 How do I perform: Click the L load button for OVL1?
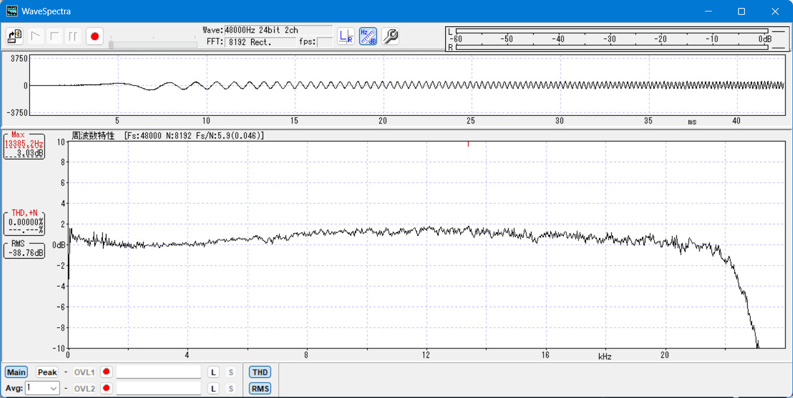click(213, 372)
